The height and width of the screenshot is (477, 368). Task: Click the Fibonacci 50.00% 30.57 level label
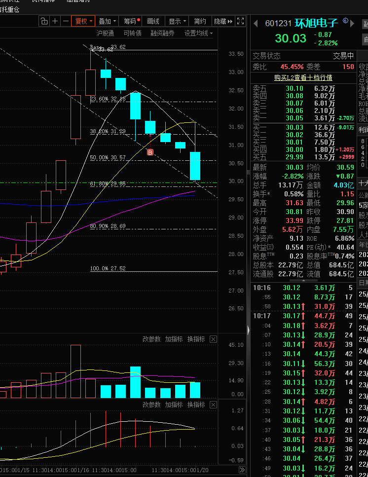pyautogui.click(x=108, y=157)
